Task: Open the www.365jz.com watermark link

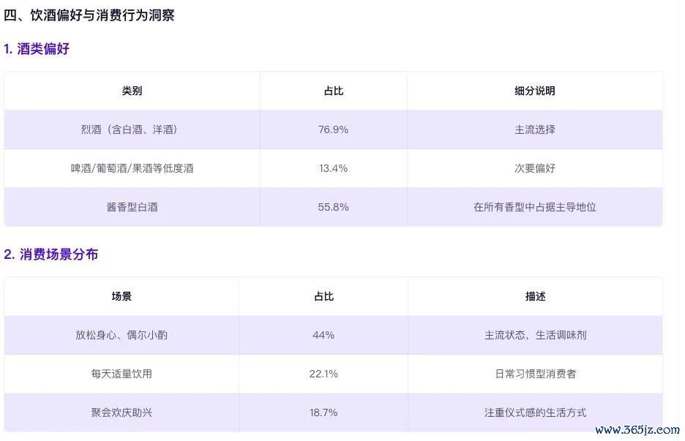Action: (x=637, y=430)
